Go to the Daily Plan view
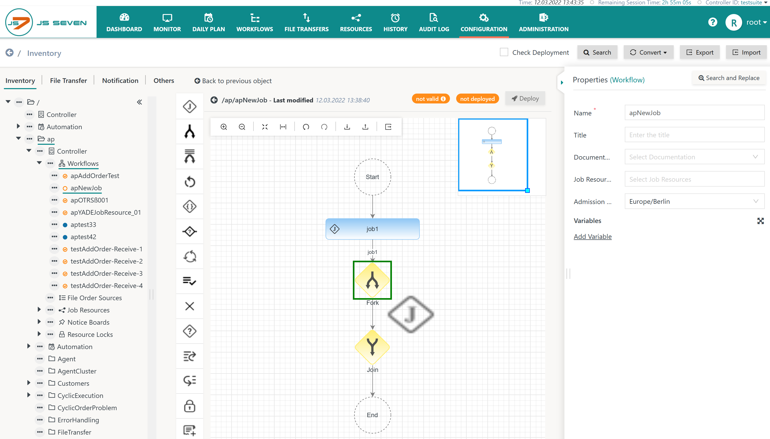 209,22
